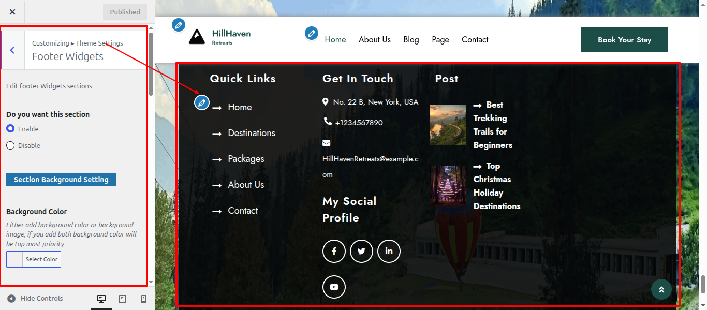Click the address No. 22 B, New York, USA
The width and height of the screenshot is (707, 310).
click(x=376, y=102)
